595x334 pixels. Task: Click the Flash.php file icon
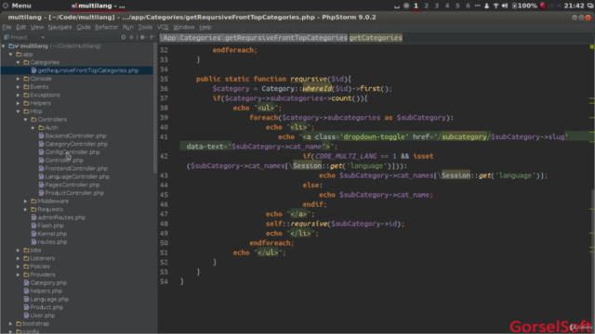pyautogui.click(x=33, y=225)
